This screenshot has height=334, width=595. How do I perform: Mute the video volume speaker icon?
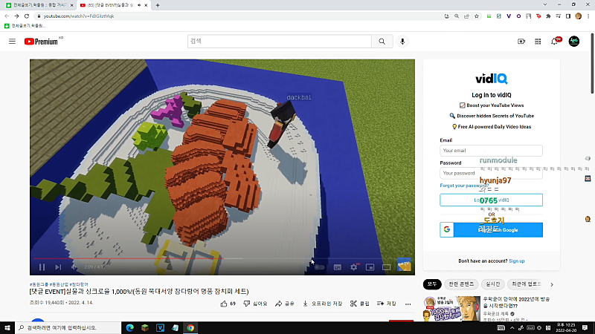point(74,267)
